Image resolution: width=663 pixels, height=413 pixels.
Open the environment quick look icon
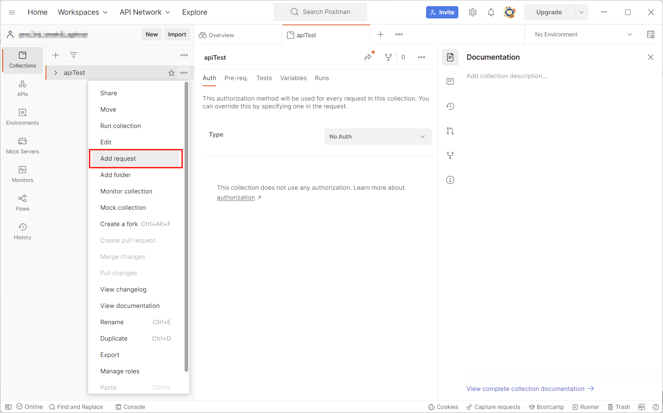pyautogui.click(x=651, y=34)
